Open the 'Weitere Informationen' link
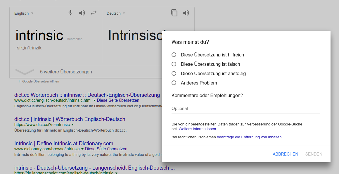This screenshot has height=174, width=339. pyautogui.click(x=197, y=129)
